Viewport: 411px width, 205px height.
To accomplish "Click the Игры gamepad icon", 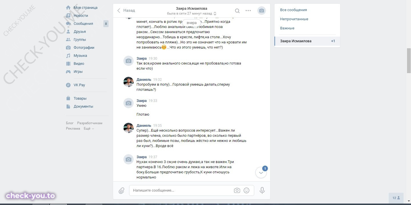I will (68, 72).
